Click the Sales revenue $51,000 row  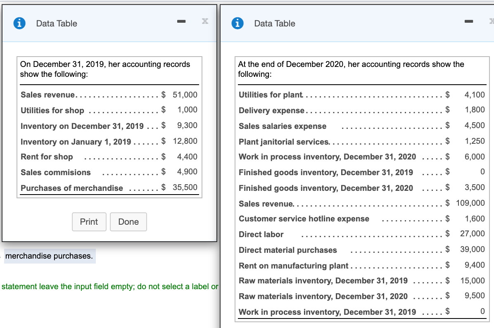point(109,95)
